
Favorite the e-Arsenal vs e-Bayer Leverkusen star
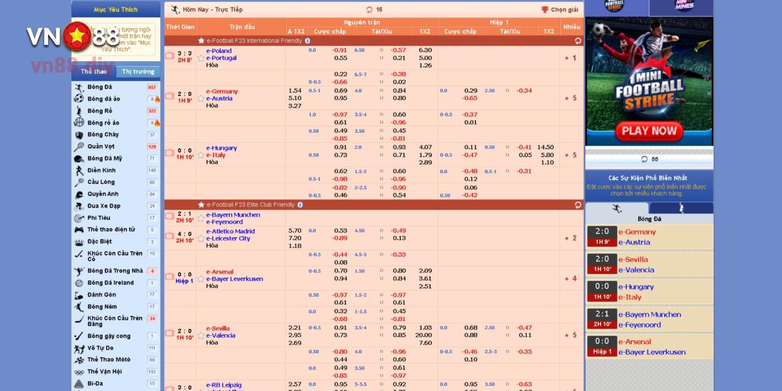click(200, 279)
